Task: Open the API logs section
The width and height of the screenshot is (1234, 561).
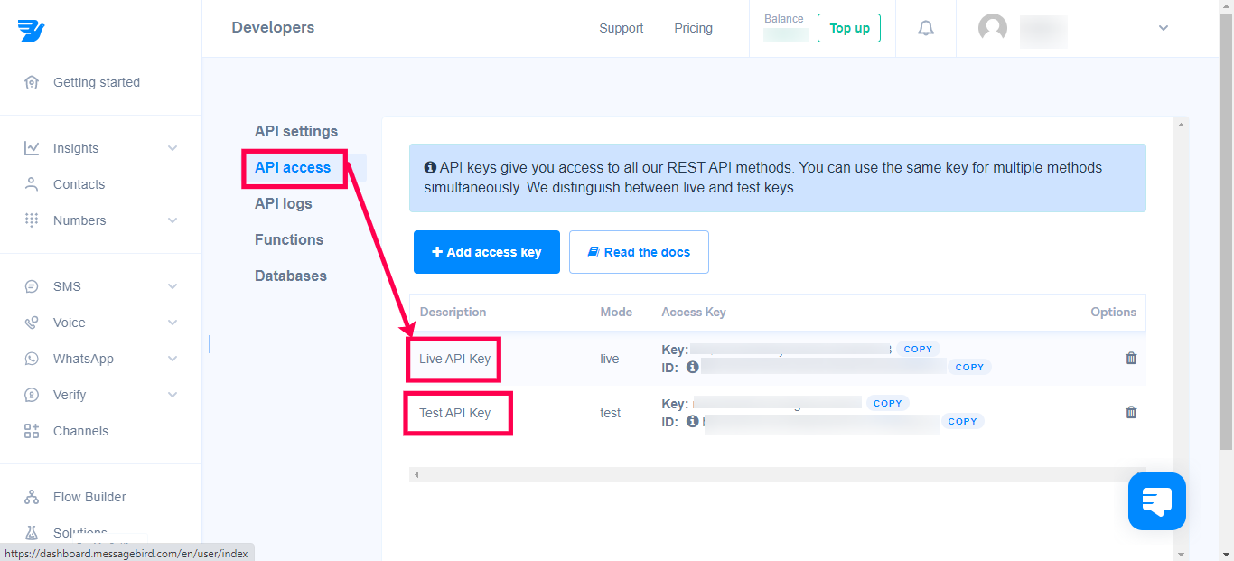Action: [x=284, y=203]
